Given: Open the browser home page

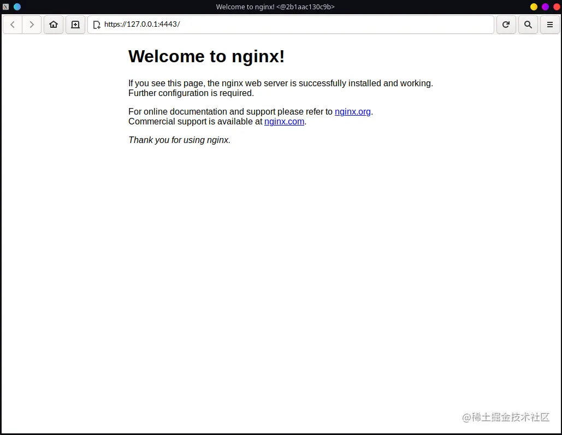Looking at the screenshot, I should pyautogui.click(x=54, y=25).
